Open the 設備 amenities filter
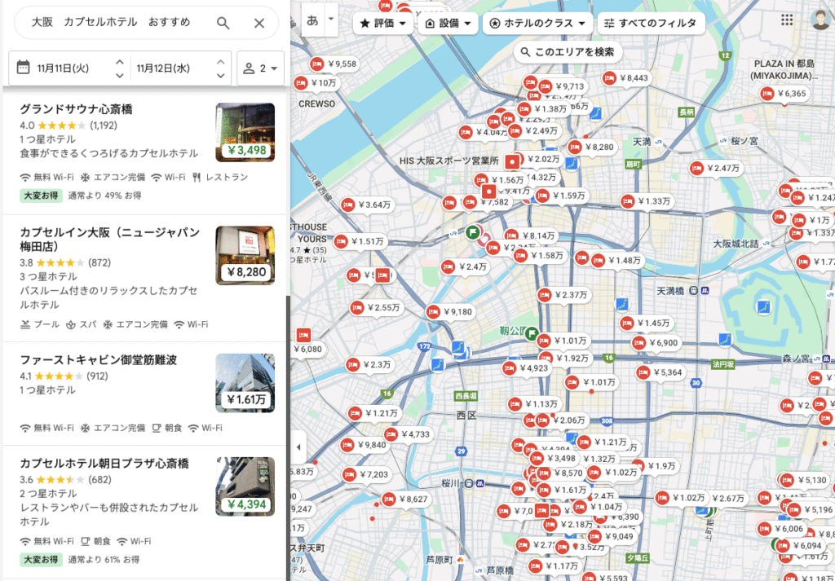835x581 pixels. tap(448, 24)
